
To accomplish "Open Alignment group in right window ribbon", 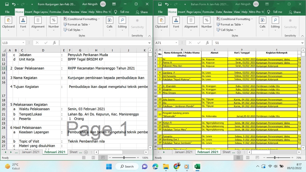I will [x=191, y=24].
